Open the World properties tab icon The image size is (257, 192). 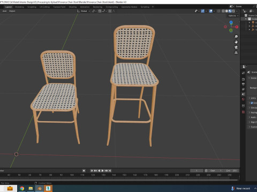tap(243, 99)
